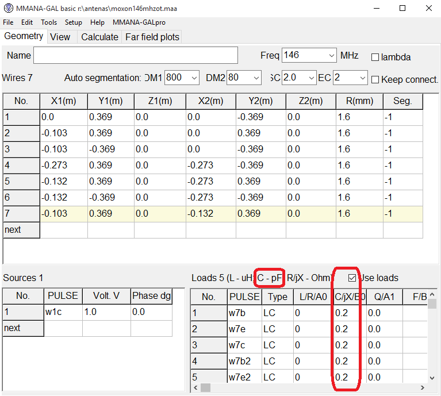Open the SC value dropdown

[311, 78]
